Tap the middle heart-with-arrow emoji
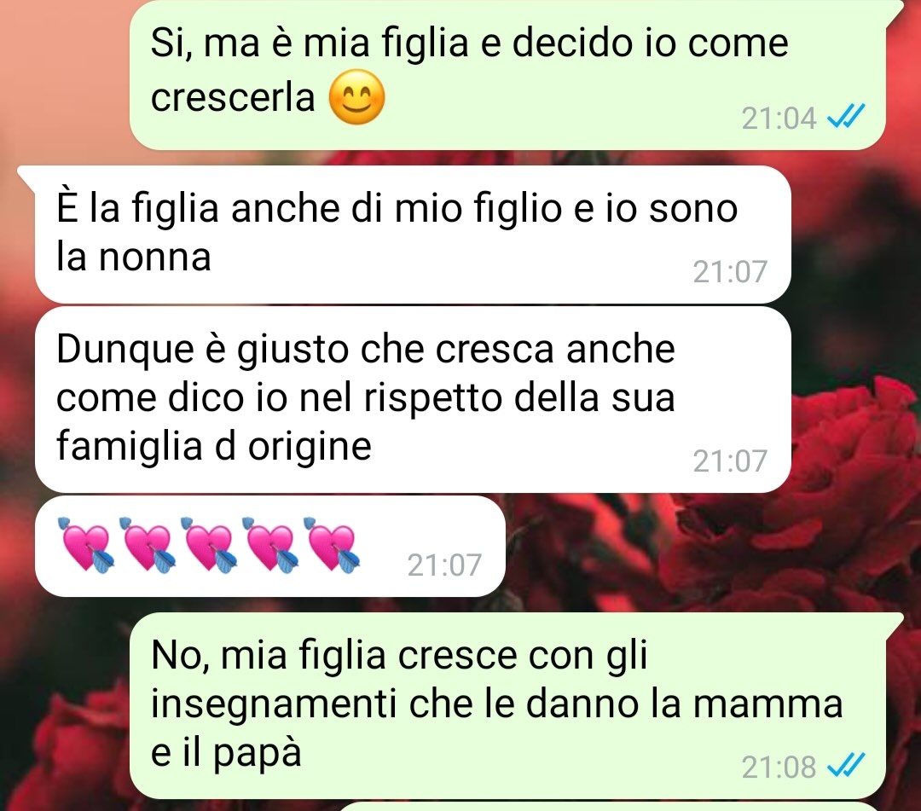This screenshot has height=811, width=921. [209, 544]
